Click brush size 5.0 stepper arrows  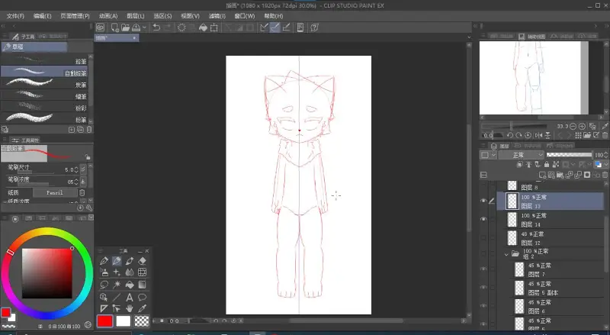(76, 170)
